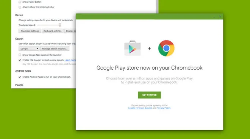Click Manage search engines button

[x=55, y=49]
